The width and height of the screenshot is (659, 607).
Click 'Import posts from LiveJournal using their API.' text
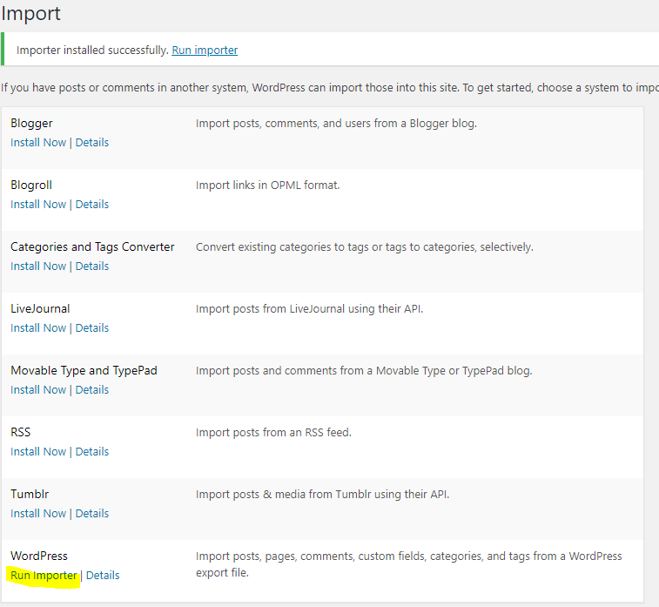coord(309,308)
